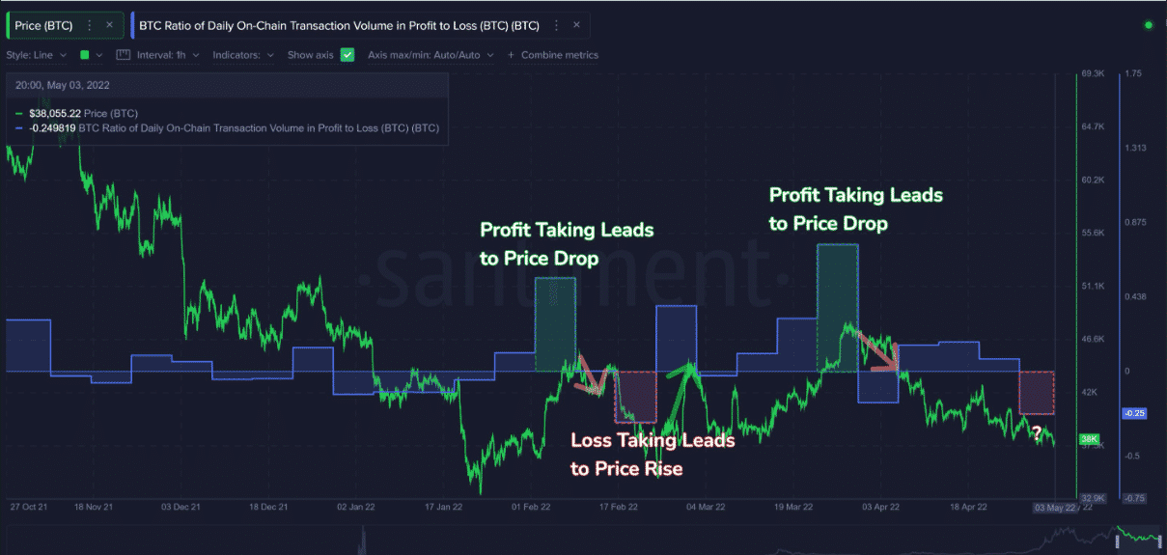Click the 38K price label on axis
Image resolution: width=1167 pixels, height=555 pixels.
(1090, 437)
